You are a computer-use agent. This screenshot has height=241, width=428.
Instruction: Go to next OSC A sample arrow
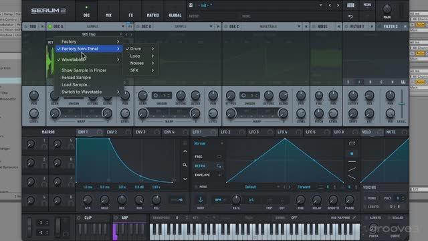coord(131,34)
